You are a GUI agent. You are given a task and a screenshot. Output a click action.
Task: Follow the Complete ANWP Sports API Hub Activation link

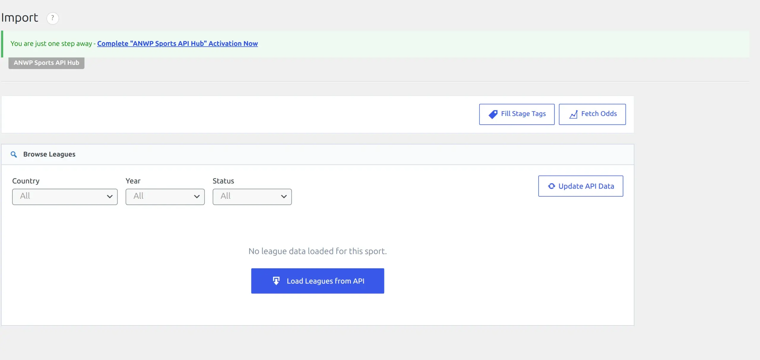pos(177,44)
